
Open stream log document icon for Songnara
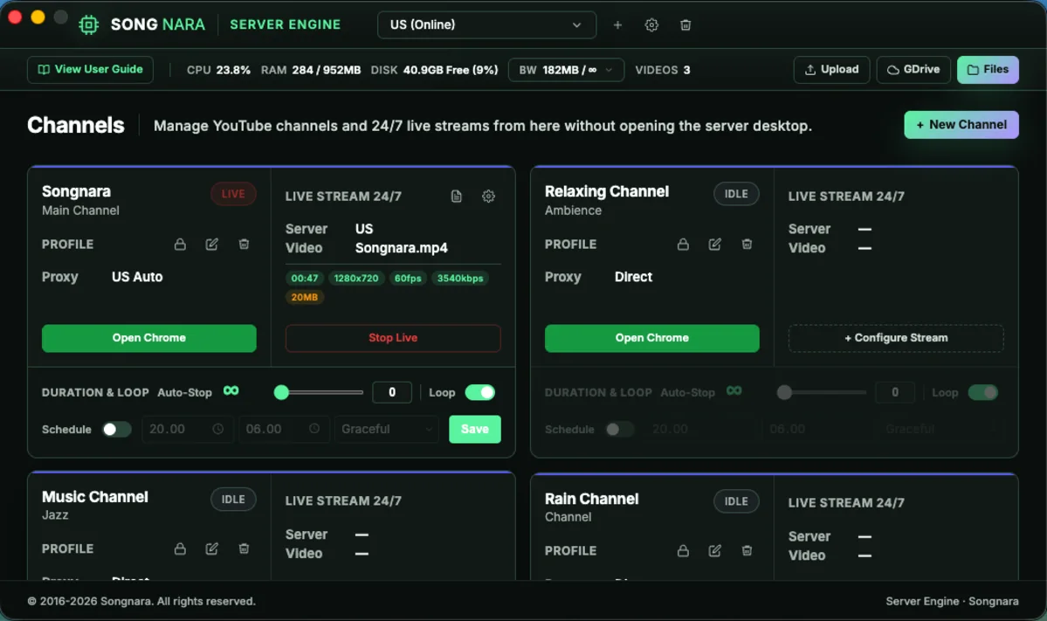pyautogui.click(x=456, y=197)
